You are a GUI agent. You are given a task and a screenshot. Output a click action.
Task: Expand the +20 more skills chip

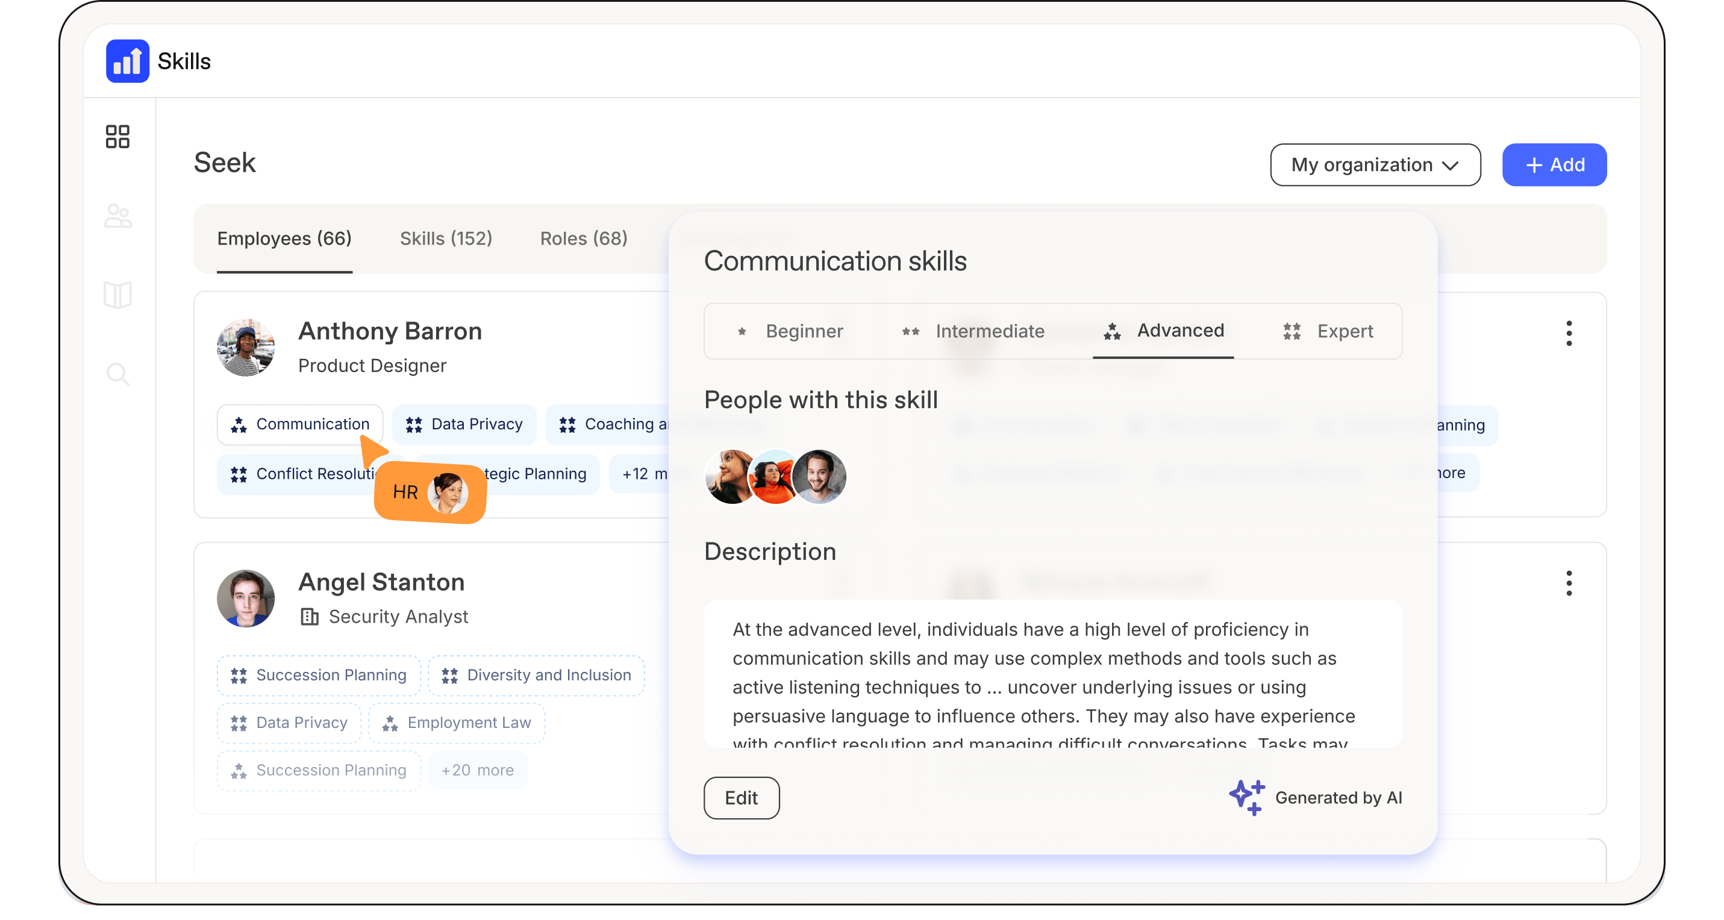point(477,770)
